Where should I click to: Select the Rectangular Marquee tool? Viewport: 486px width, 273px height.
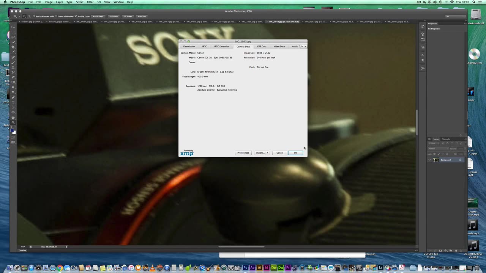click(x=13, y=31)
